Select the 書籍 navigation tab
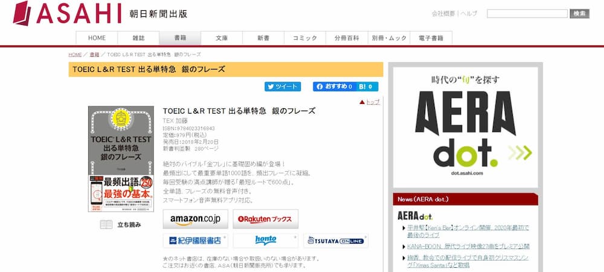 click(x=180, y=38)
